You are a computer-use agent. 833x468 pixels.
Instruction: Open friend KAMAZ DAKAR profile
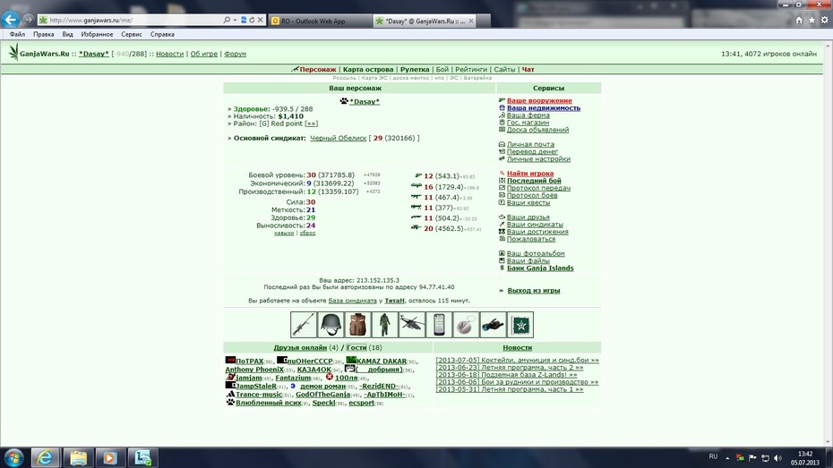pos(382,362)
